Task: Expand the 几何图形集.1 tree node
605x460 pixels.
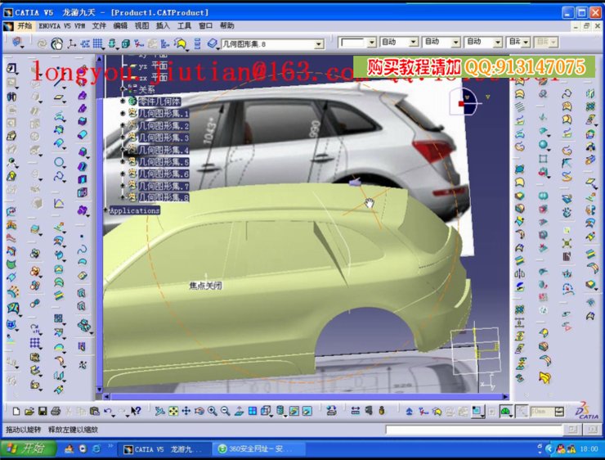Action: (x=123, y=114)
